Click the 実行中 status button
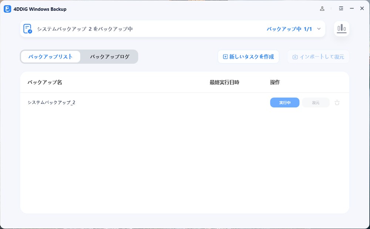Viewport: 370px width, 229px height. tap(285, 103)
